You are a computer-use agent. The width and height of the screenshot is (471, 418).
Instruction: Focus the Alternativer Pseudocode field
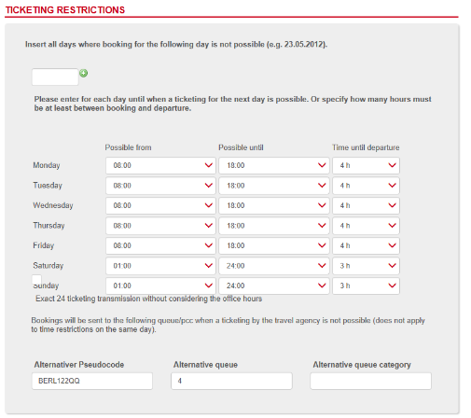click(x=92, y=381)
